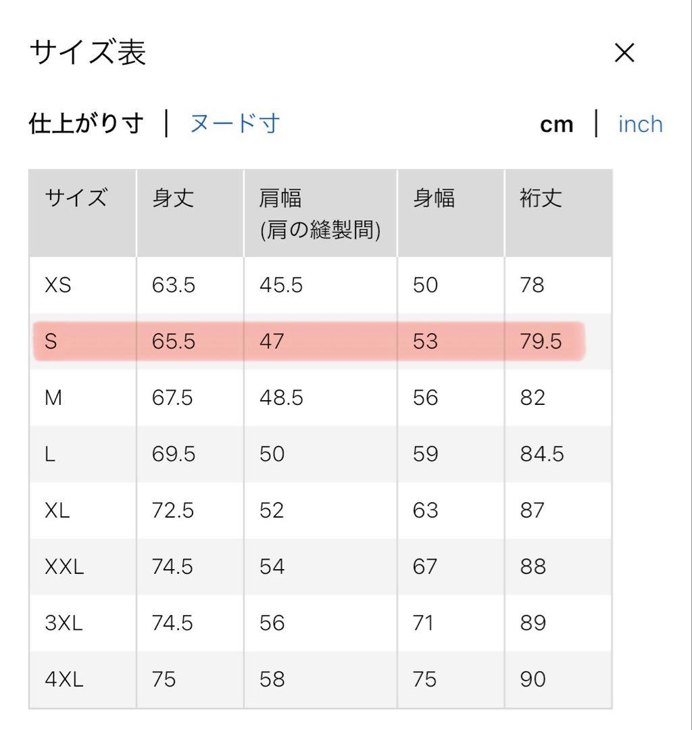Click the L size row label
692x730 pixels.
point(50,454)
